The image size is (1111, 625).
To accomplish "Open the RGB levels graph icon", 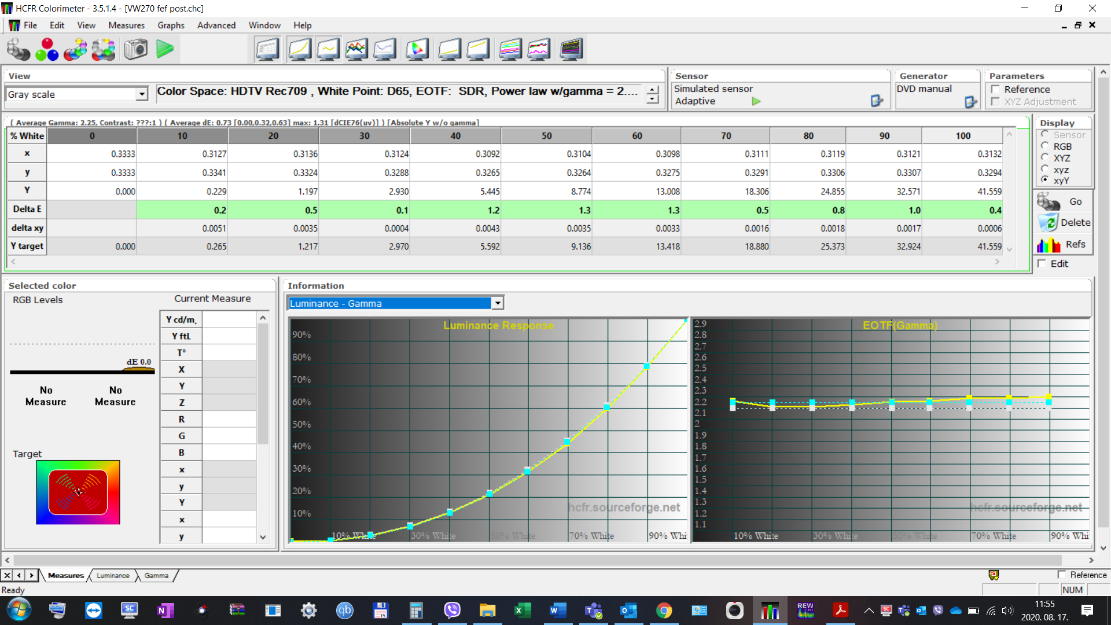I will click(356, 49).
